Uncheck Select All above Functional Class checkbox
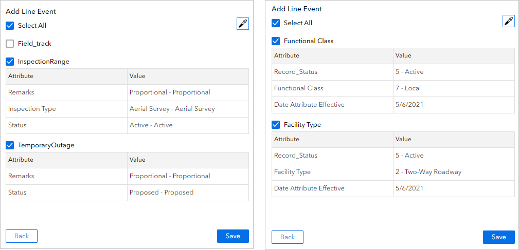 coord(276,23)
